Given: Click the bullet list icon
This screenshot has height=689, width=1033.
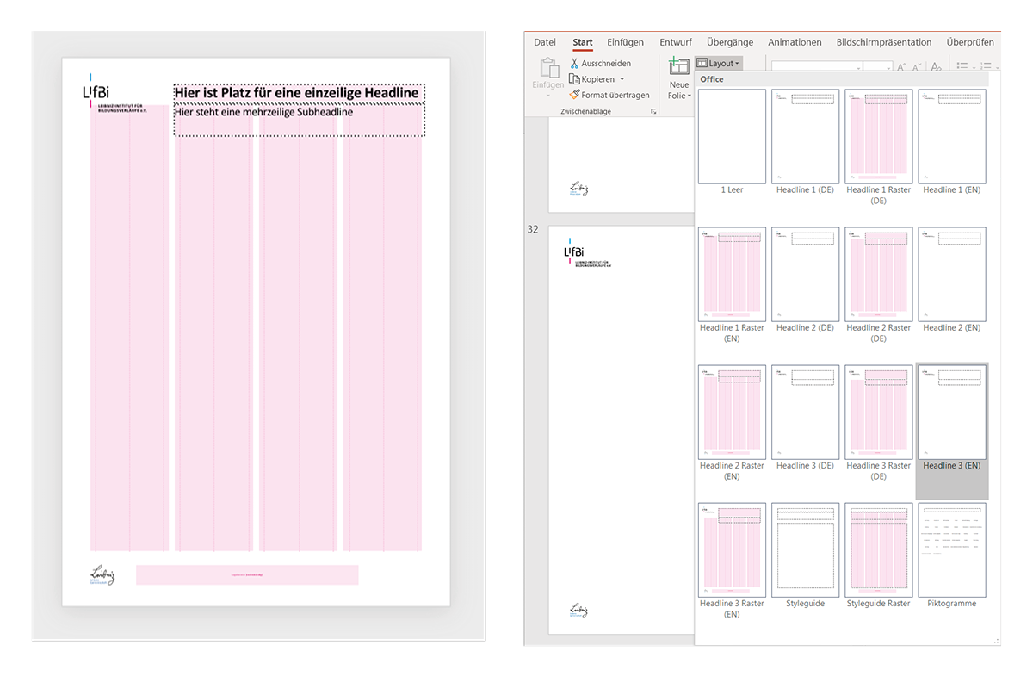Looking at the screenshot, I should (x=962, y=66).
